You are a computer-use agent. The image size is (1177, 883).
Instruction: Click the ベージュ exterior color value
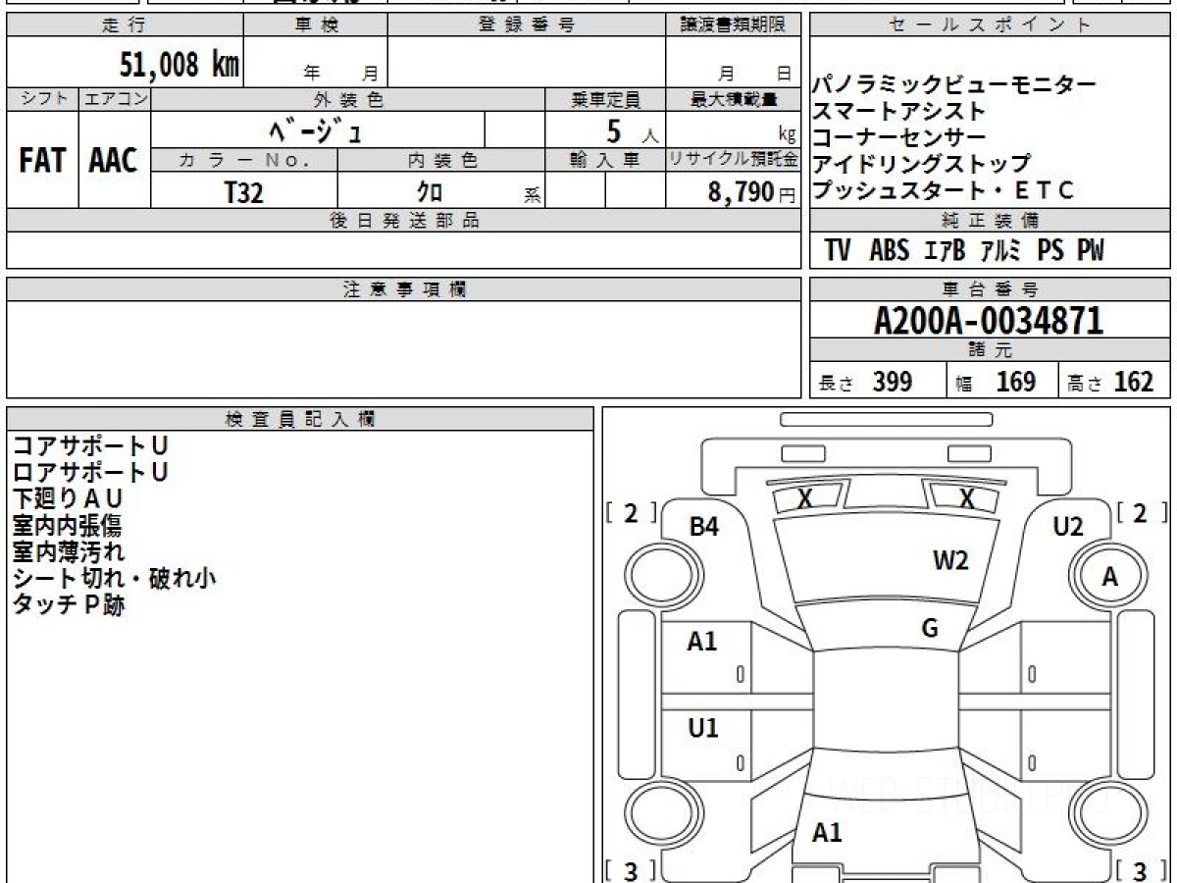(317, 130)
